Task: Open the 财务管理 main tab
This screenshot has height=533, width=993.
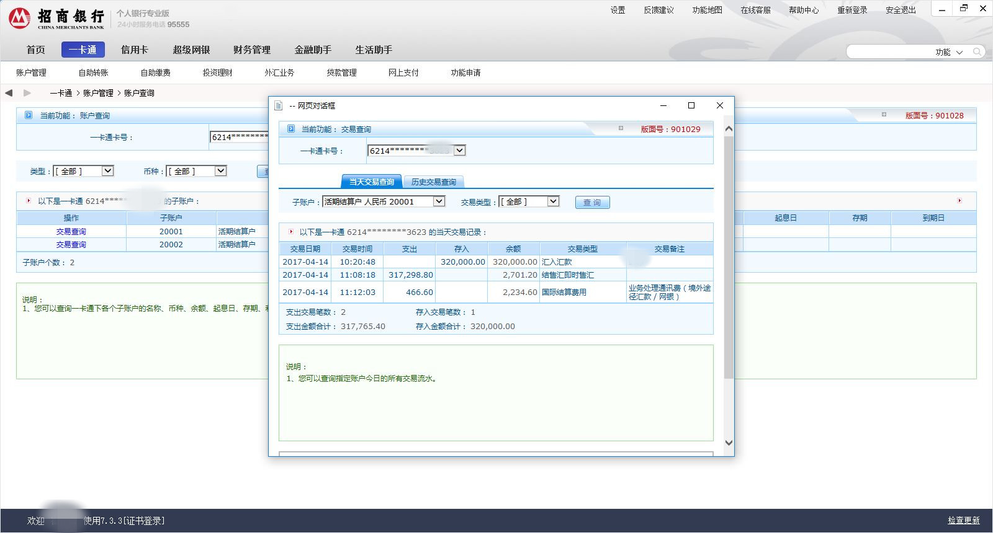Action: pyautogui.click(x=252, y=50)
